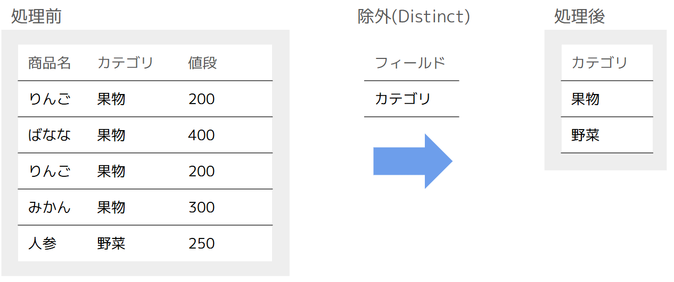This screenshot has height=282, width=674.
Task: Select 野菜 in the 処理後 table
Action: (x=586, y=135)
